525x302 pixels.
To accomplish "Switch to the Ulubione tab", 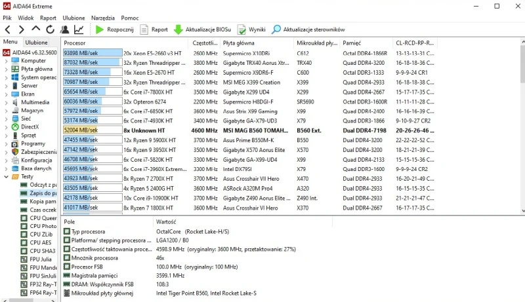I will (37, 42).
